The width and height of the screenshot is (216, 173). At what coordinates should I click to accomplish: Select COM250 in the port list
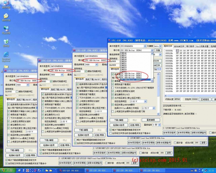(x=123, y=61)
